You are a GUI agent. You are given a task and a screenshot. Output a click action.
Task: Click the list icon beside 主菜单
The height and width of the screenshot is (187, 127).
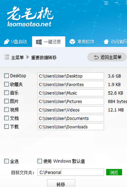(7, 57)
